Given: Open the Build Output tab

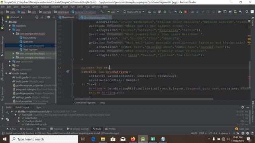Looking at the screenshot, I should (x=22, y=107).
